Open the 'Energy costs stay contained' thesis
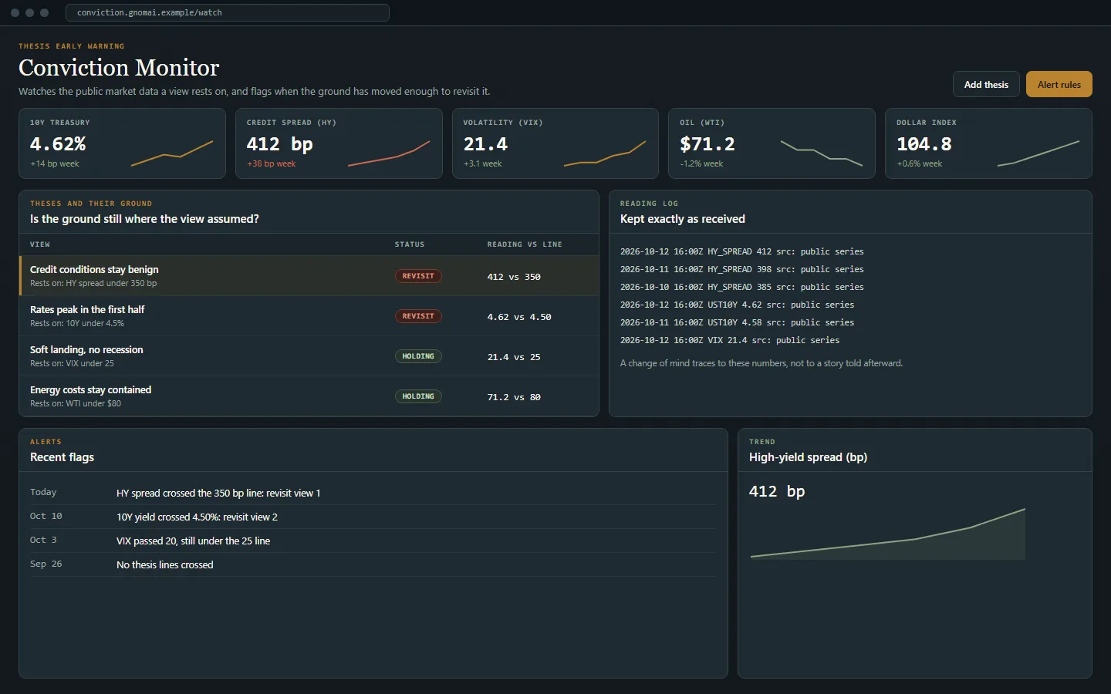 point(309,396)
